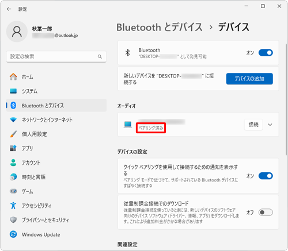Click the 設定の検索 search field

[56, 56]
